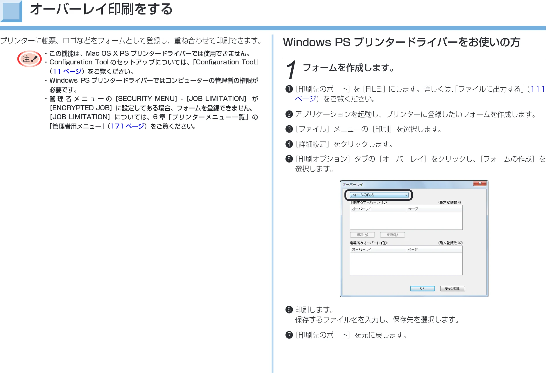Screen dimensions: 546x373
Task: Click ページ column header in lower list
Action: click(434, 249)
